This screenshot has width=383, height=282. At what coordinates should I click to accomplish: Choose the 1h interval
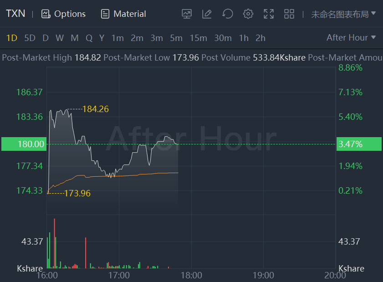click(x=244, y=38)
